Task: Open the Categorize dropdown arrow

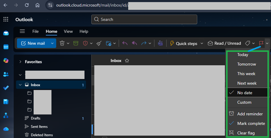Action: [253, 43]
